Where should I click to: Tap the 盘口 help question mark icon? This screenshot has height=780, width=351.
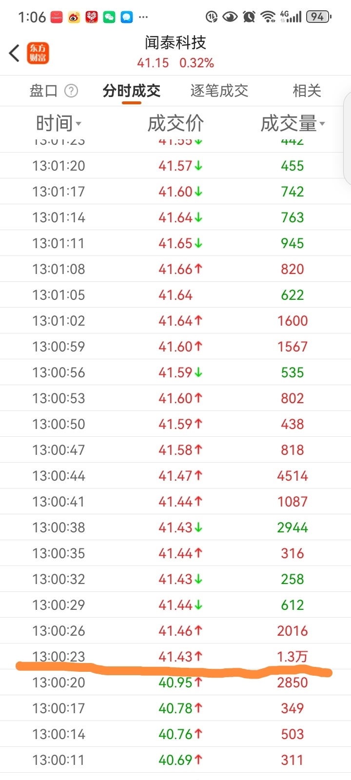click(x=71, y=91)
